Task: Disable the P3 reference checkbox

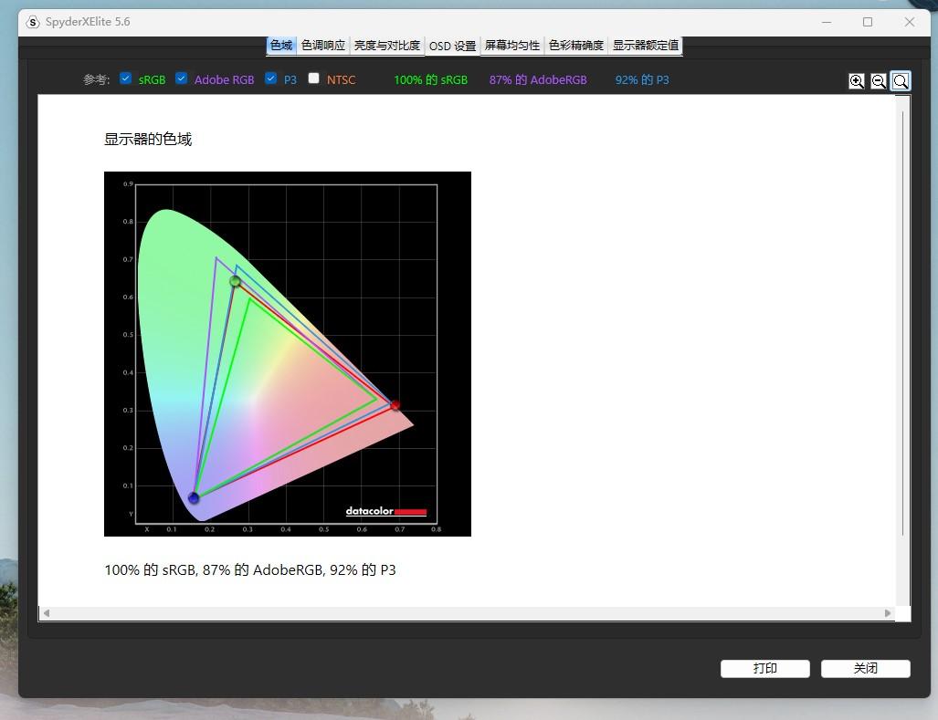Action: (271, 78)
